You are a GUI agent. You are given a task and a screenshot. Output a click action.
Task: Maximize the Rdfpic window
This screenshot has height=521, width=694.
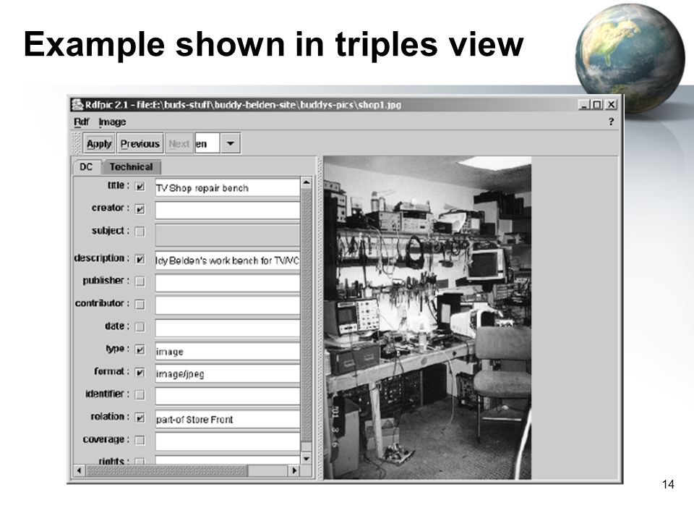[x=597, y=104]
